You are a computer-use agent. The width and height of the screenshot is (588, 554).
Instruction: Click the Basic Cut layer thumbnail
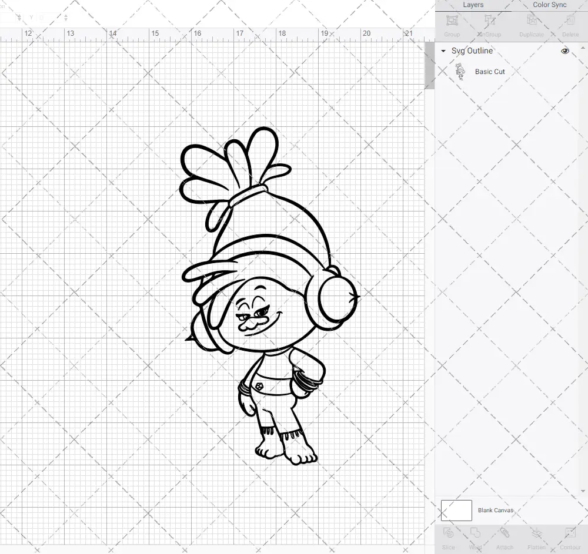[460, 72]
